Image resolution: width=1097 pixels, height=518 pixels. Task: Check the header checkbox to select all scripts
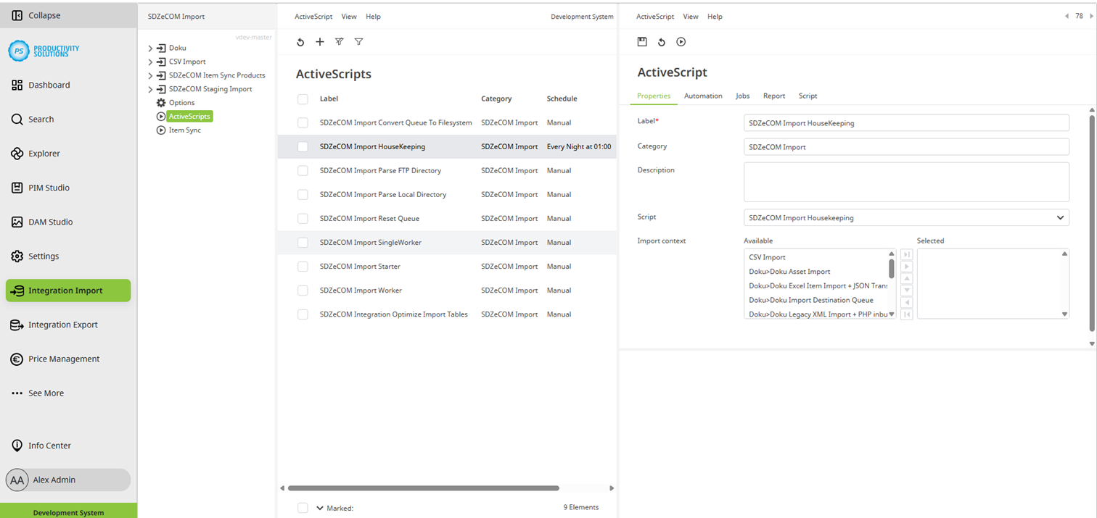[303, 99]
